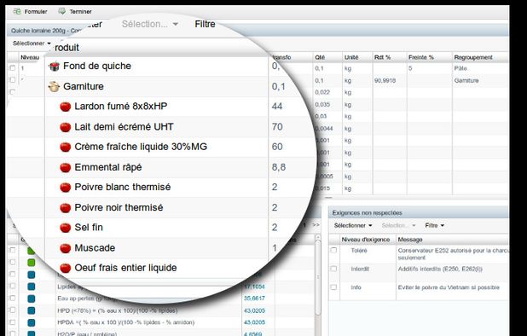Screen dimensions: 527x336
Task: Click tomato icon beside Emmental râpé
Action: (x=65, y=167)
